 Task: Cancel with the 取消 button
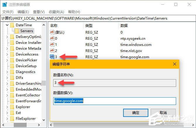point(163,113)
